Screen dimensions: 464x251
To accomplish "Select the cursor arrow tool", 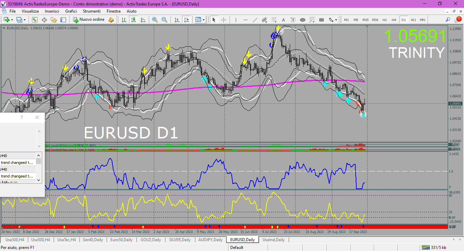I will click(x=214, y=20).
